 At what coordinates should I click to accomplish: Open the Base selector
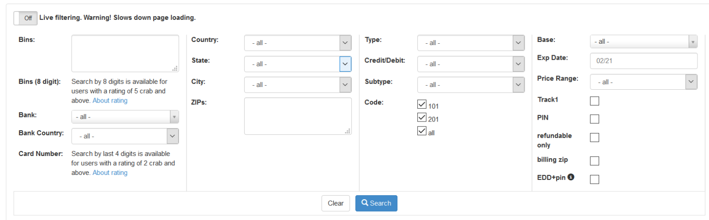[x=643, y=41]
